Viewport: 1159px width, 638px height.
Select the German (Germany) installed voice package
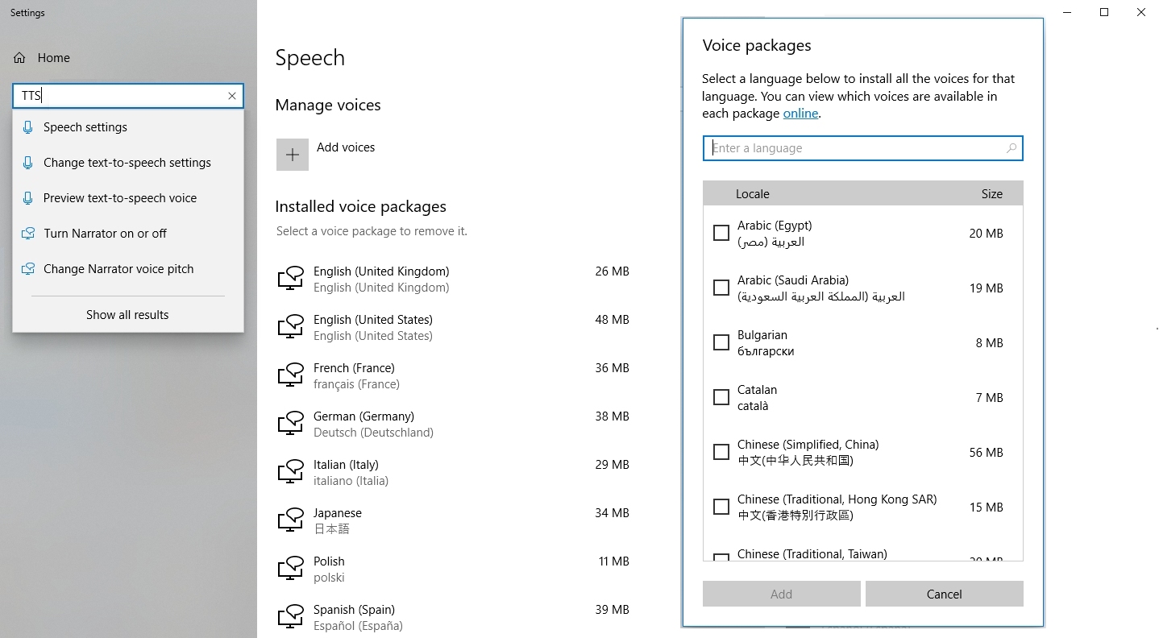(x=363, y=424)
